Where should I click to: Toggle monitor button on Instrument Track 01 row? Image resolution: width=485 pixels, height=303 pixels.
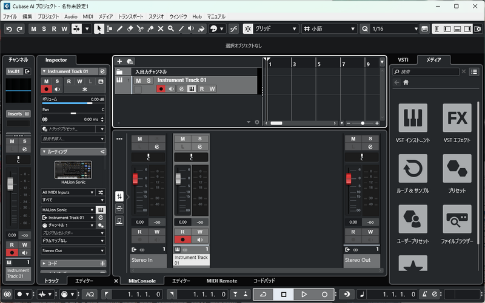[171, 89]
